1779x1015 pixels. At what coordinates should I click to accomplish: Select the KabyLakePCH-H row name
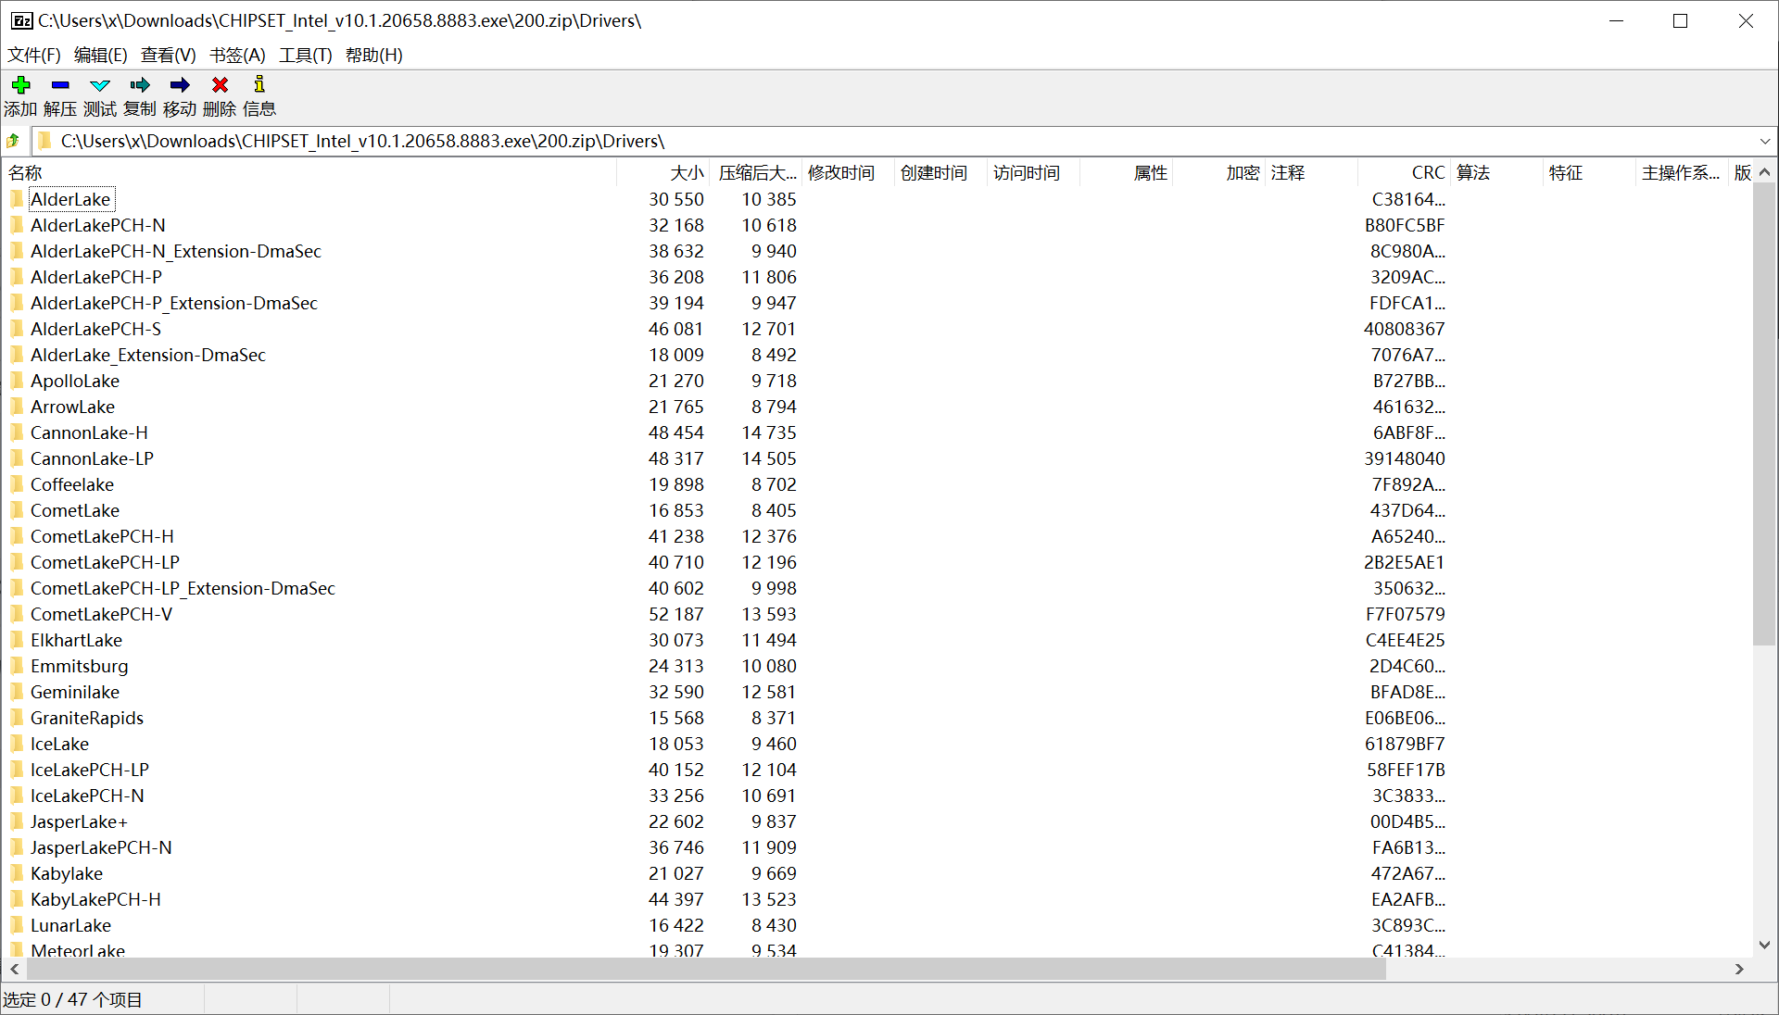click(x=95, y=899)
